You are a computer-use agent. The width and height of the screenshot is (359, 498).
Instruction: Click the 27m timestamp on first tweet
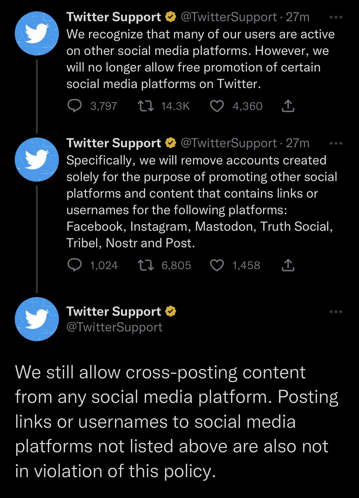[x=297, y=17]
